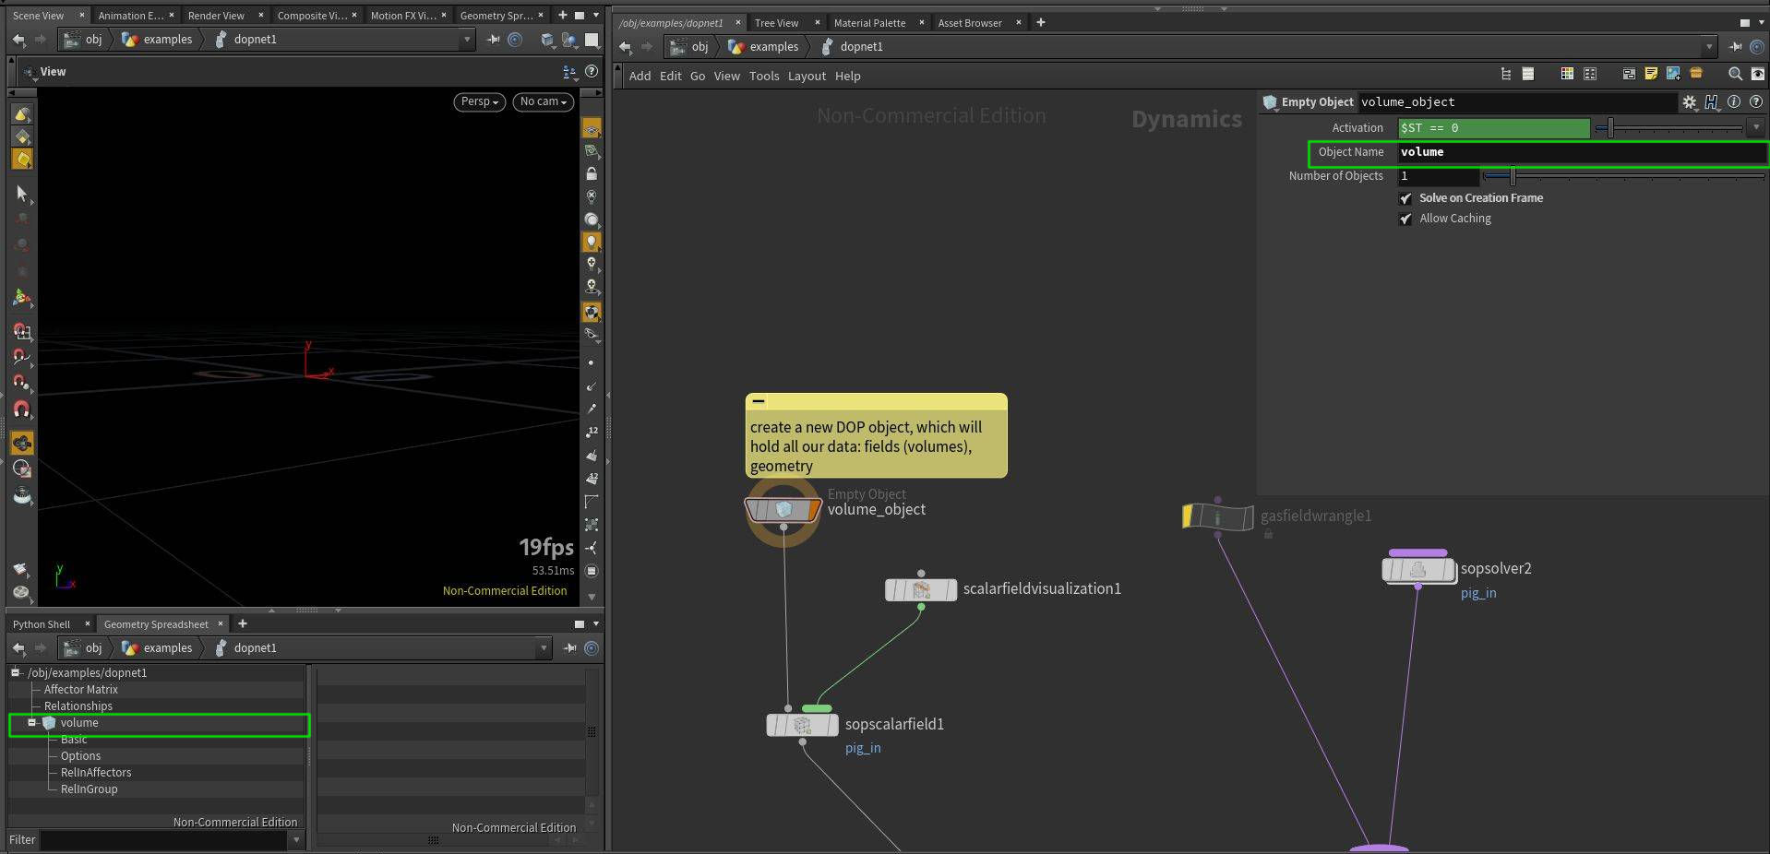Open the Layout menu in network editor
Viewport: 1770px width, 854px height.
[806, 77]
